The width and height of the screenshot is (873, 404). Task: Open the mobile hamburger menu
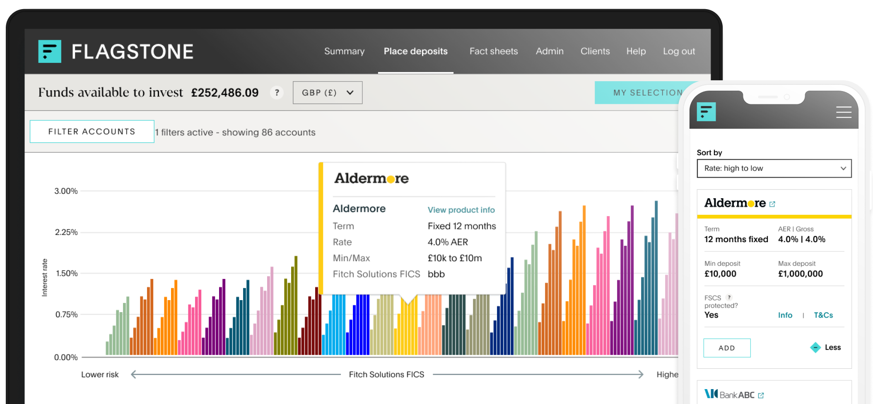coord(844,112)
